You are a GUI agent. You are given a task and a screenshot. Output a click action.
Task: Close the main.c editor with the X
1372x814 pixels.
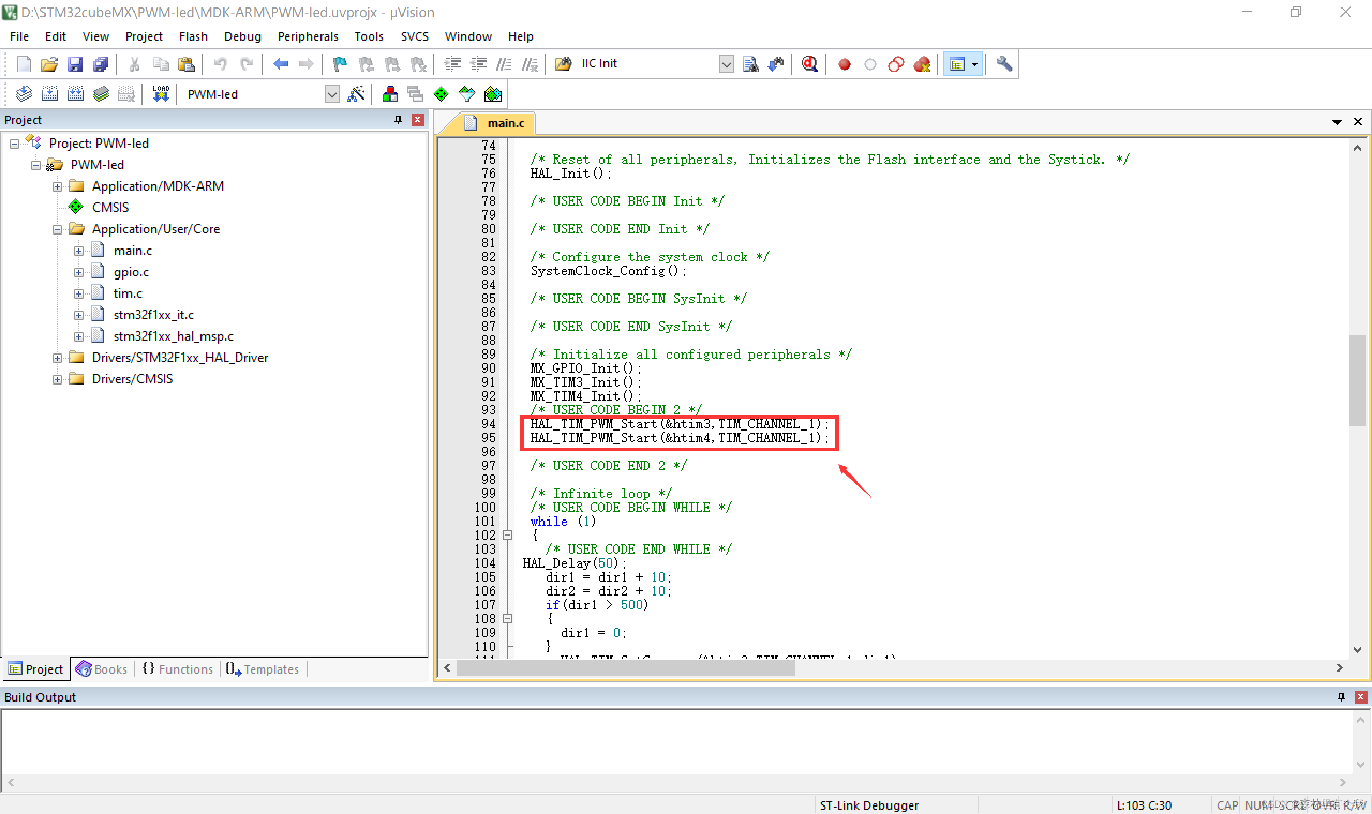click(x=1358, y=122)
